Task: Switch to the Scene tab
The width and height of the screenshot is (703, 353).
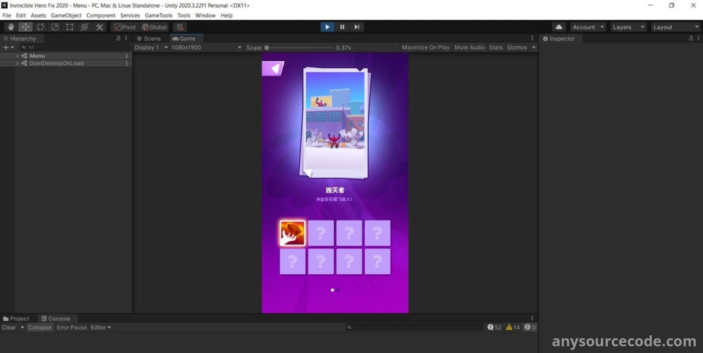Action: pos(149,39)
